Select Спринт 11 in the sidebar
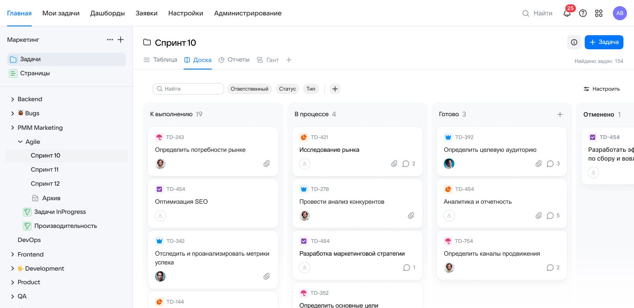This screenshot has width=634, height=308. (44, 169)
